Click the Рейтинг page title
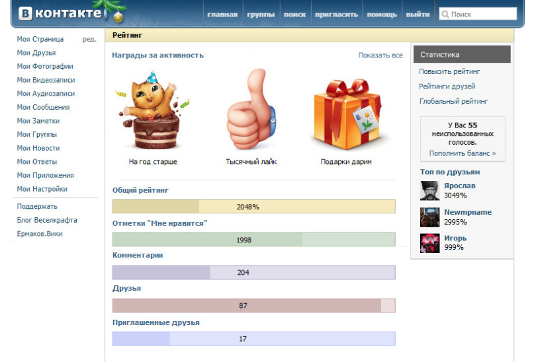 (x=127, y=35)
